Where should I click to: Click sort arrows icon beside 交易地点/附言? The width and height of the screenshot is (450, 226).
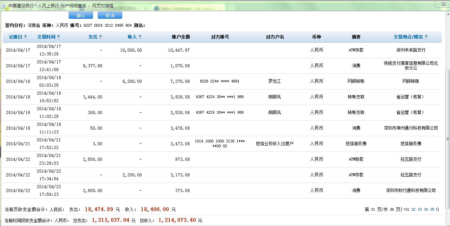click(x=426, y=37)
